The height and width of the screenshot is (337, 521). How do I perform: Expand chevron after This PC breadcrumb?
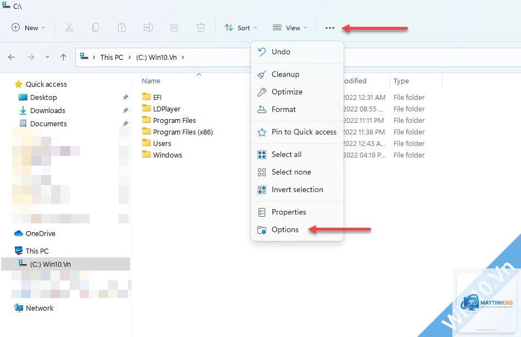130,58
